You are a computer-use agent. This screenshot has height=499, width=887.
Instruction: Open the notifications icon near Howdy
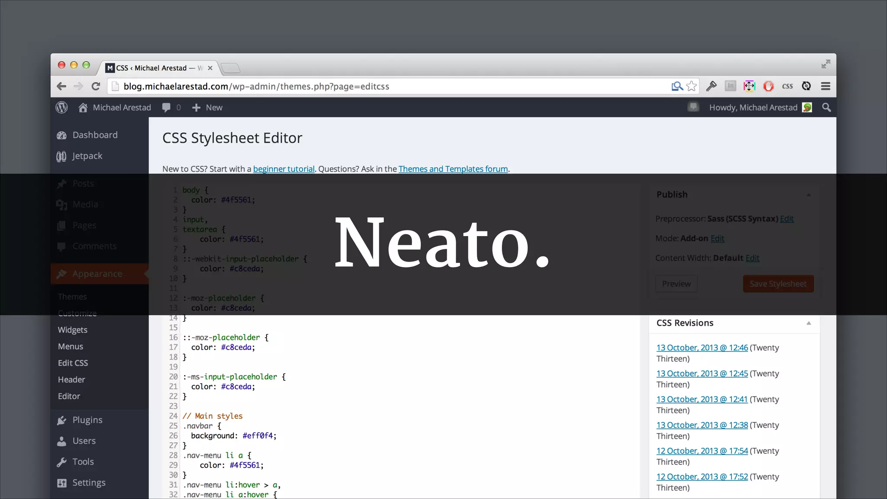pos(693,107)
